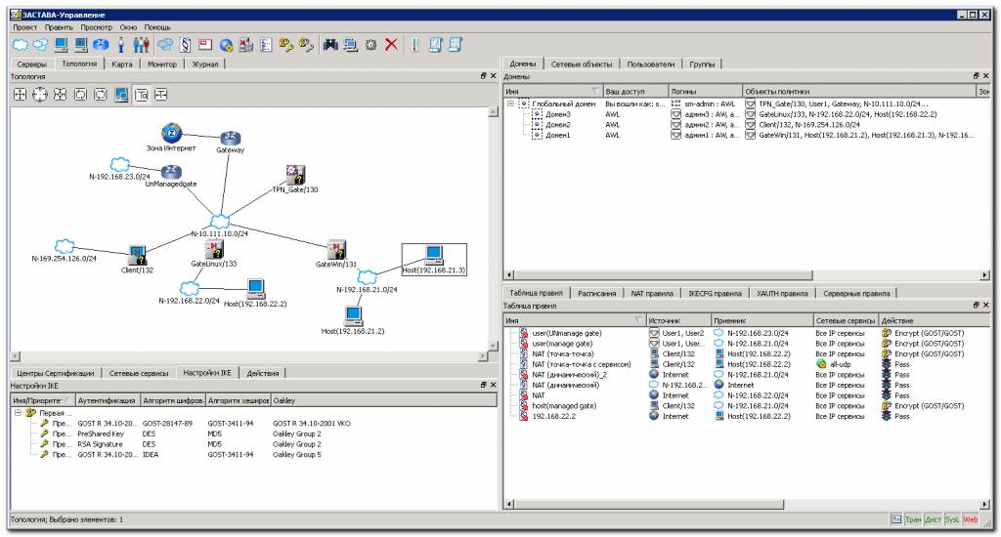Select the GateWin/131 gateway node
Screen dimensions: 1001x537
coord(338,250)
